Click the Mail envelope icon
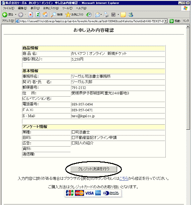The image size is (191, 205). [98, 14]
